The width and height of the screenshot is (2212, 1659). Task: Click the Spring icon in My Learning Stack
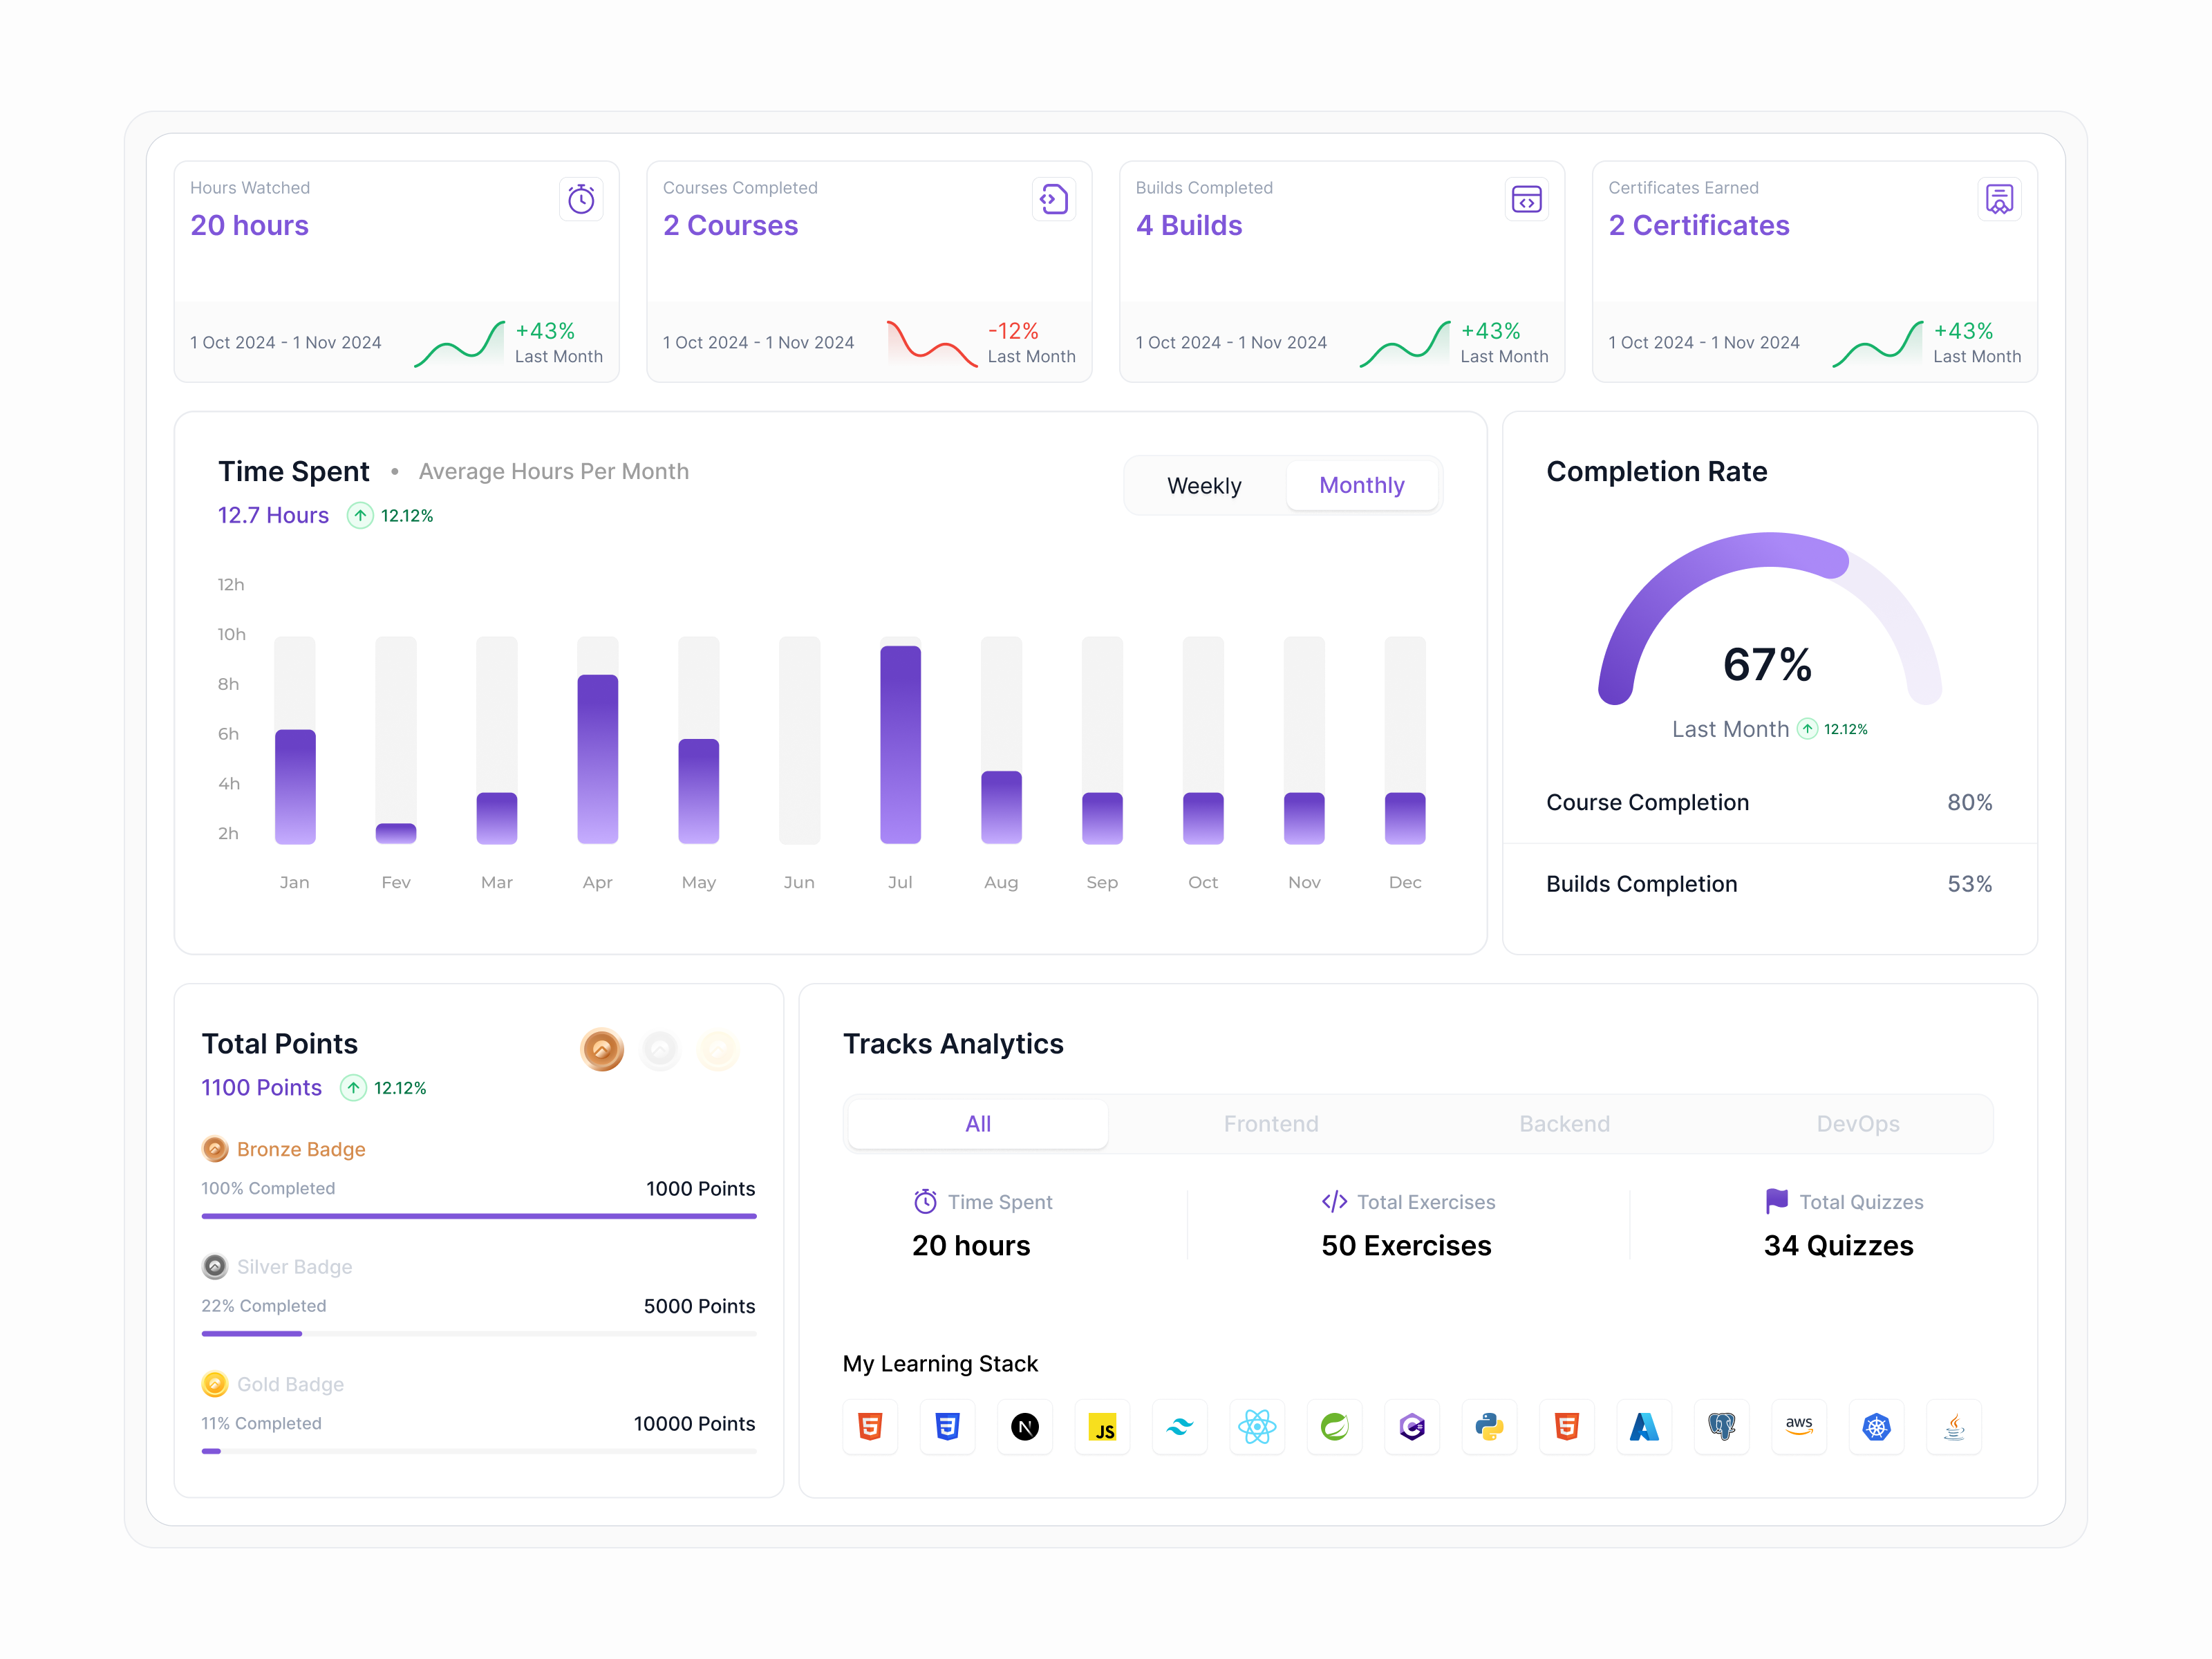coord(1334,1427)
